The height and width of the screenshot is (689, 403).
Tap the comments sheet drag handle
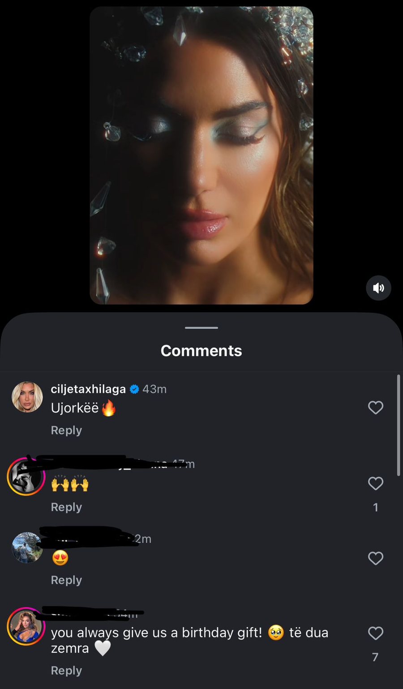pyautogui.click(x=201, y=328)
